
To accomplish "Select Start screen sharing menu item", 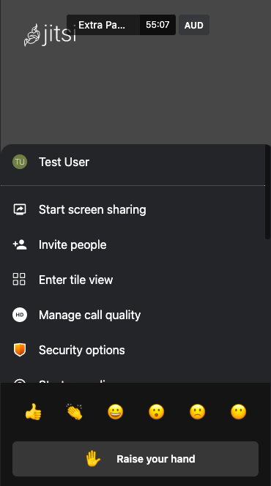I will pyautogui.click(x=133, y=209).
